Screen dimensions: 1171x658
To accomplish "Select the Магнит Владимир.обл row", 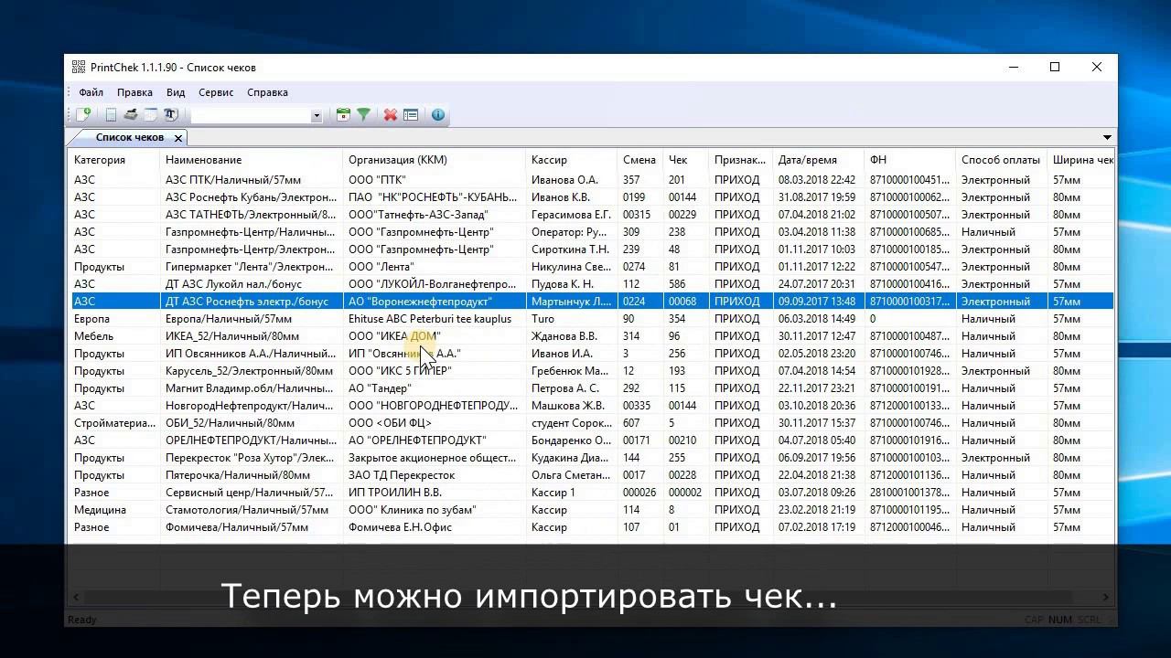I will [x=591, y=388].
